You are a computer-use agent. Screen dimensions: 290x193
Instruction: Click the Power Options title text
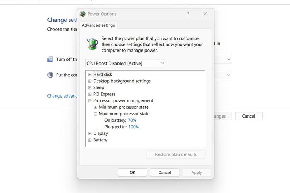coord(102,14)
